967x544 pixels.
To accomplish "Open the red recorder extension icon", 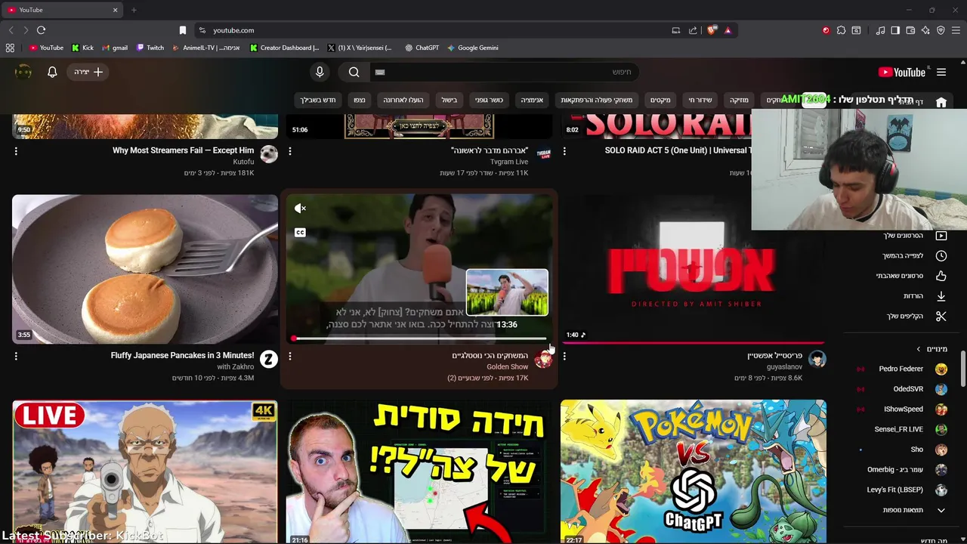I will [826, 30].
